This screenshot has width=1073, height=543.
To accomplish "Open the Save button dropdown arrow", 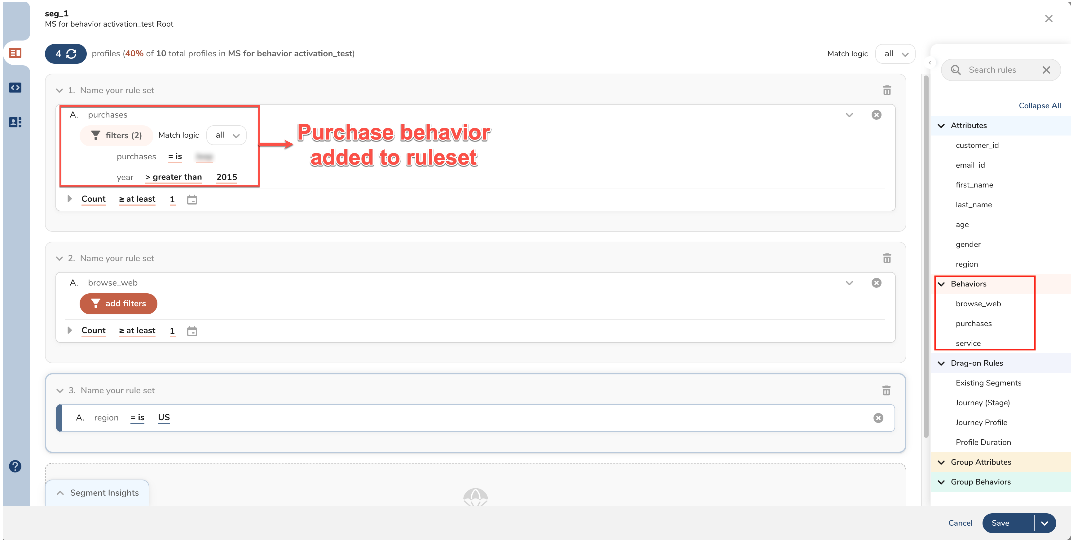I will [1044, 523].
